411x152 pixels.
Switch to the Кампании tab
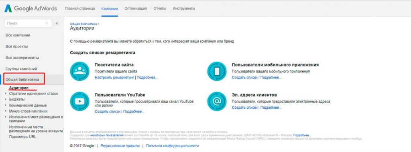click(110, 9)
